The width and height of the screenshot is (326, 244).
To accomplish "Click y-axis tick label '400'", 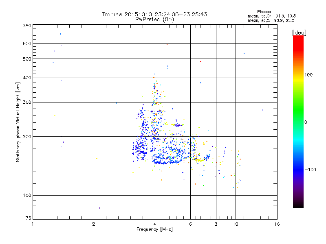I will (27, 78).
